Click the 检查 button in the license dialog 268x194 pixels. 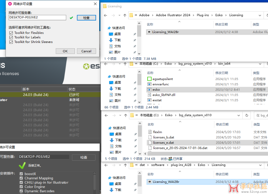(x=86, y=18)
